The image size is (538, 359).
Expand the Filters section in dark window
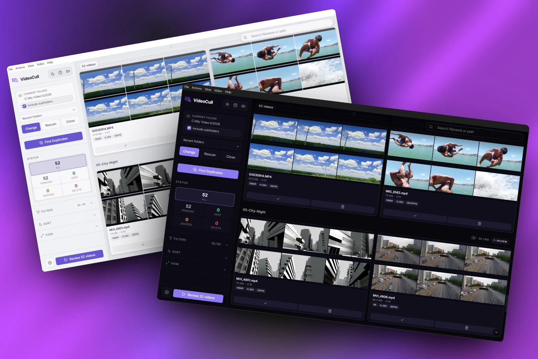point(198,242)
